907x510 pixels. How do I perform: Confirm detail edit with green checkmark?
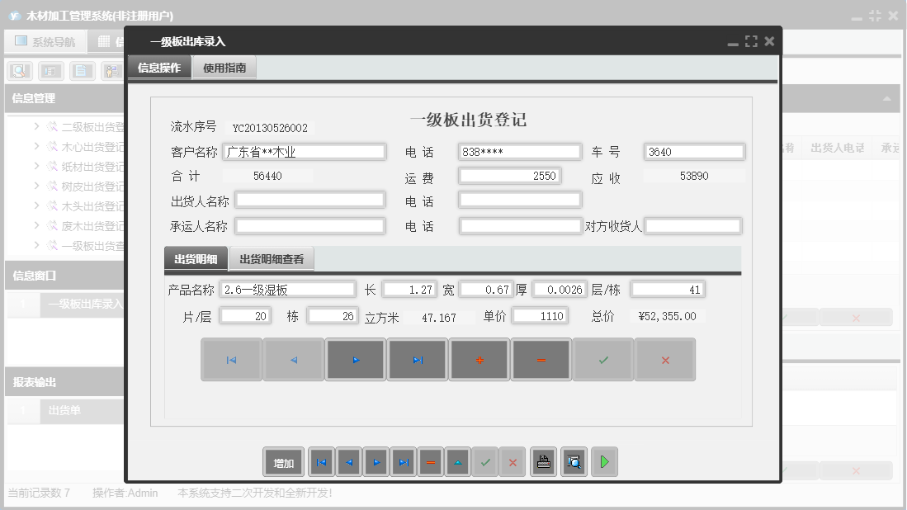pyautogui.click(x=603, y=359)
